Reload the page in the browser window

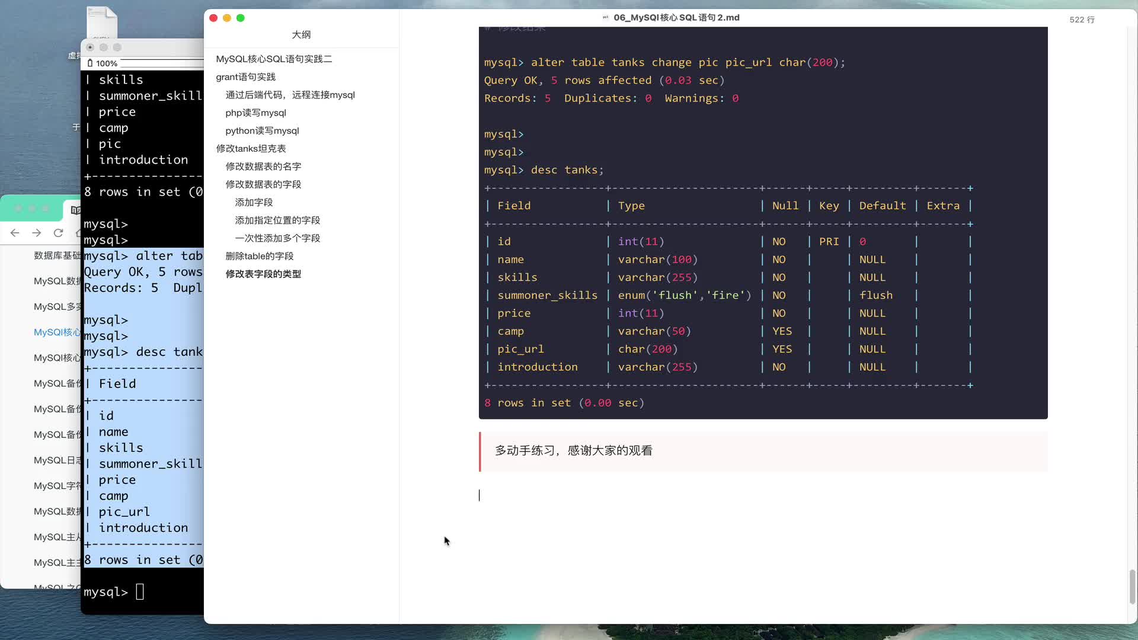pyautogui.click(x=58, y=233)
